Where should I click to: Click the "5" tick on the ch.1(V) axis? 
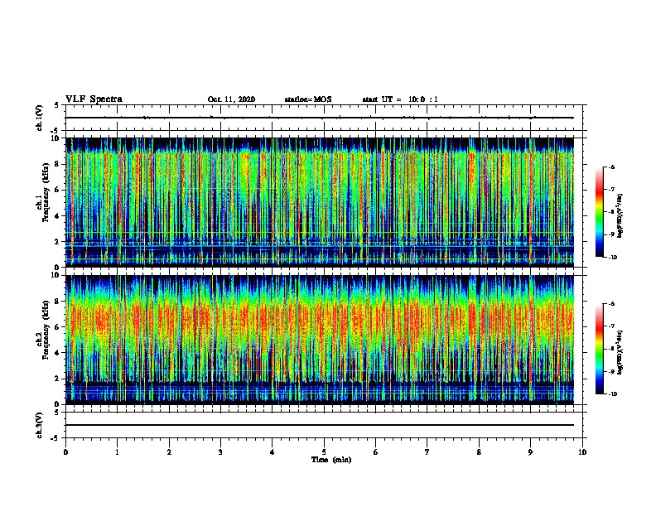[58, 105]
